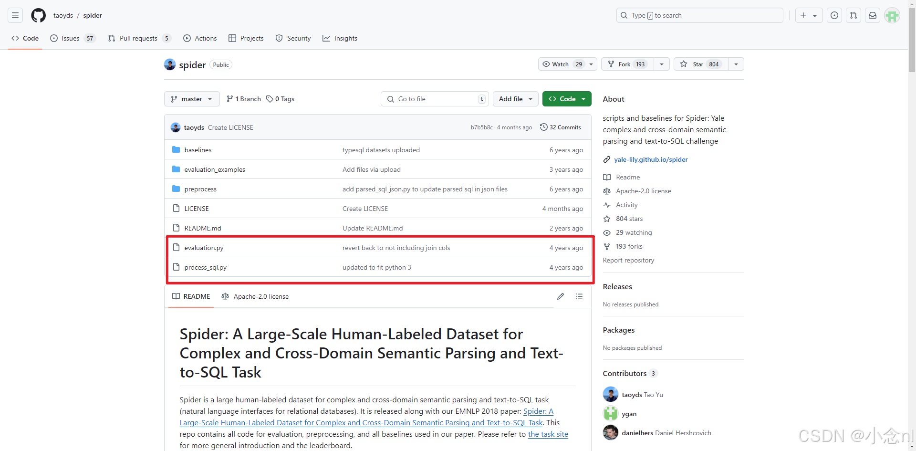Click Report repository
This screenshot has width=916, height=451.
[628, 260]
